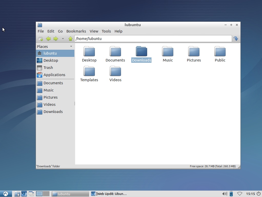Open the Lubuntu start menu button

click(x=6, y=194)
